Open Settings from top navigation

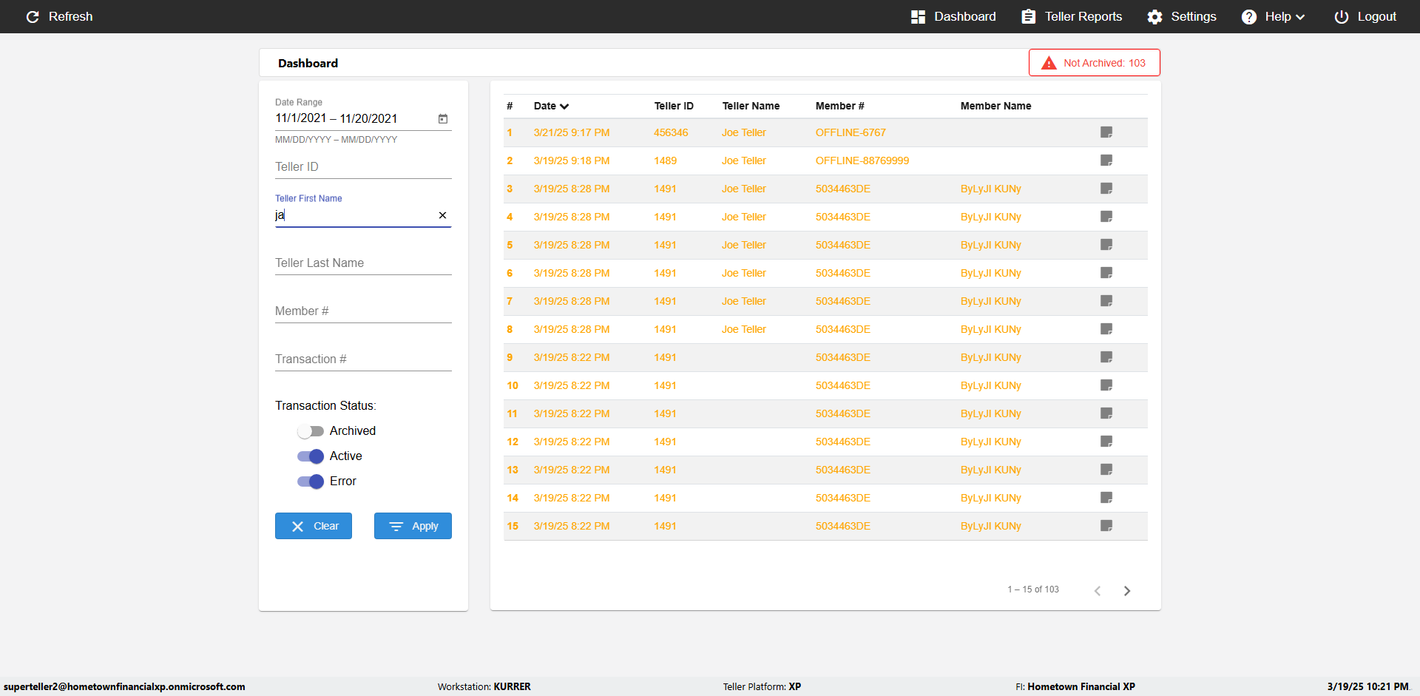pyautogui.click(x=1181, y=17)
